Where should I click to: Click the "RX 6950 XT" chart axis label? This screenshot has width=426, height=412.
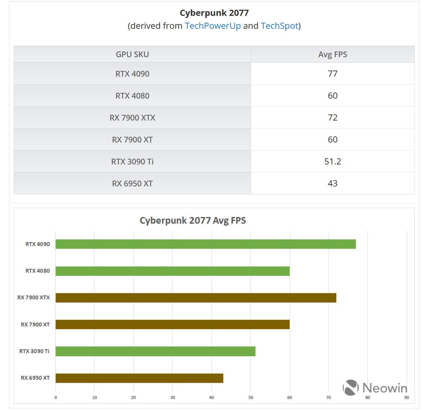pos(35,378)
